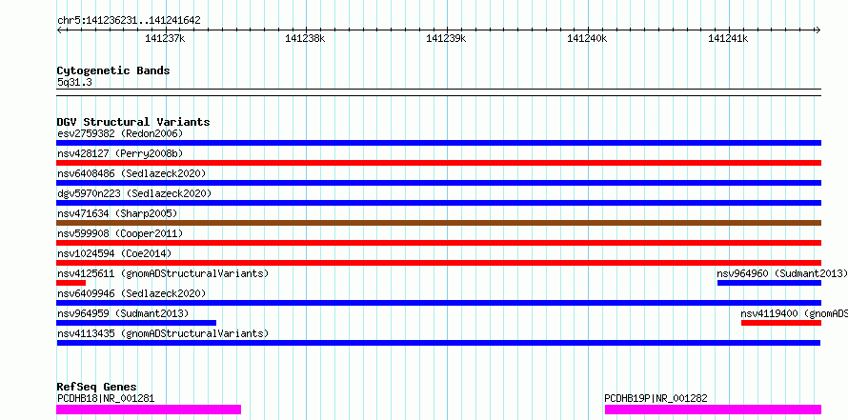Click the 141238k ruler label

pos(306,38)
